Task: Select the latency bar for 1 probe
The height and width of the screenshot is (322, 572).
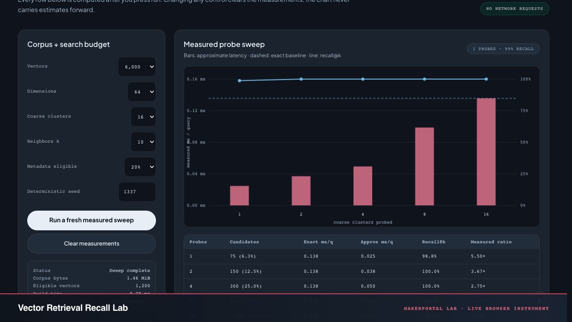Action: (240, 196)
